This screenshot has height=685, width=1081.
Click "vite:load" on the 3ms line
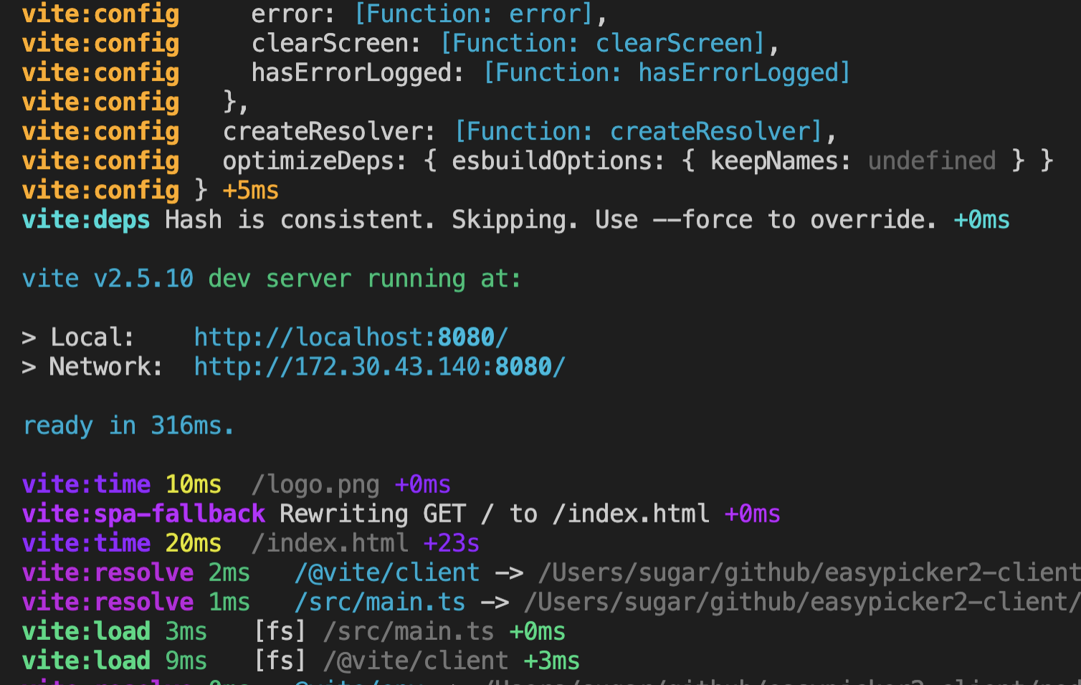coord(86,631)
